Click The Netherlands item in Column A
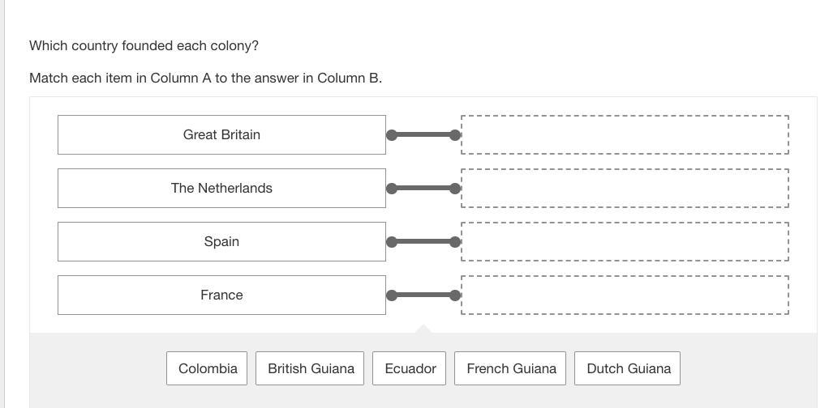829x408 pixels. click(x=221, y=188)
